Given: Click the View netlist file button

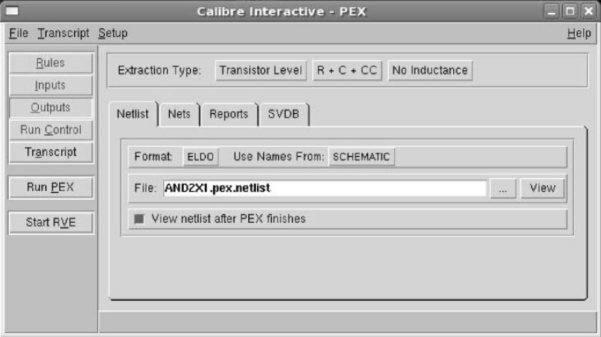Looking at the screenshot, I should 542,188.
